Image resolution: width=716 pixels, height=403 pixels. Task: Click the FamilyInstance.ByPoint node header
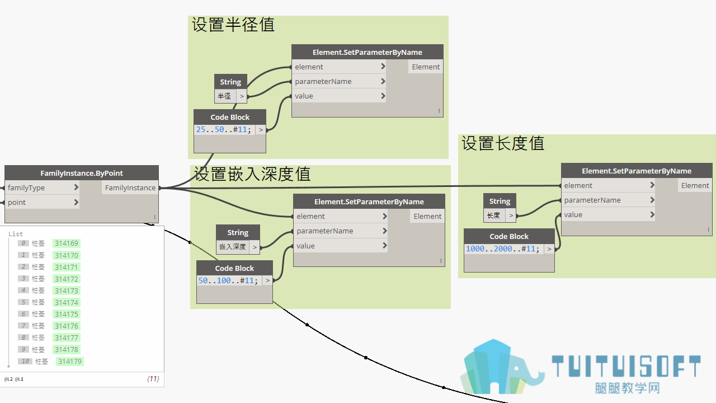click(x=82, y=173)
